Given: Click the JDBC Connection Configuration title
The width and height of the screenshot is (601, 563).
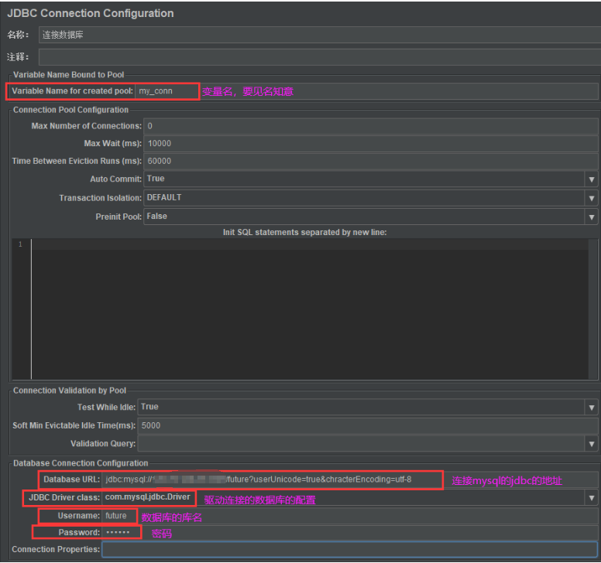Looking at the screenshot, I should (x=91, y=13).
